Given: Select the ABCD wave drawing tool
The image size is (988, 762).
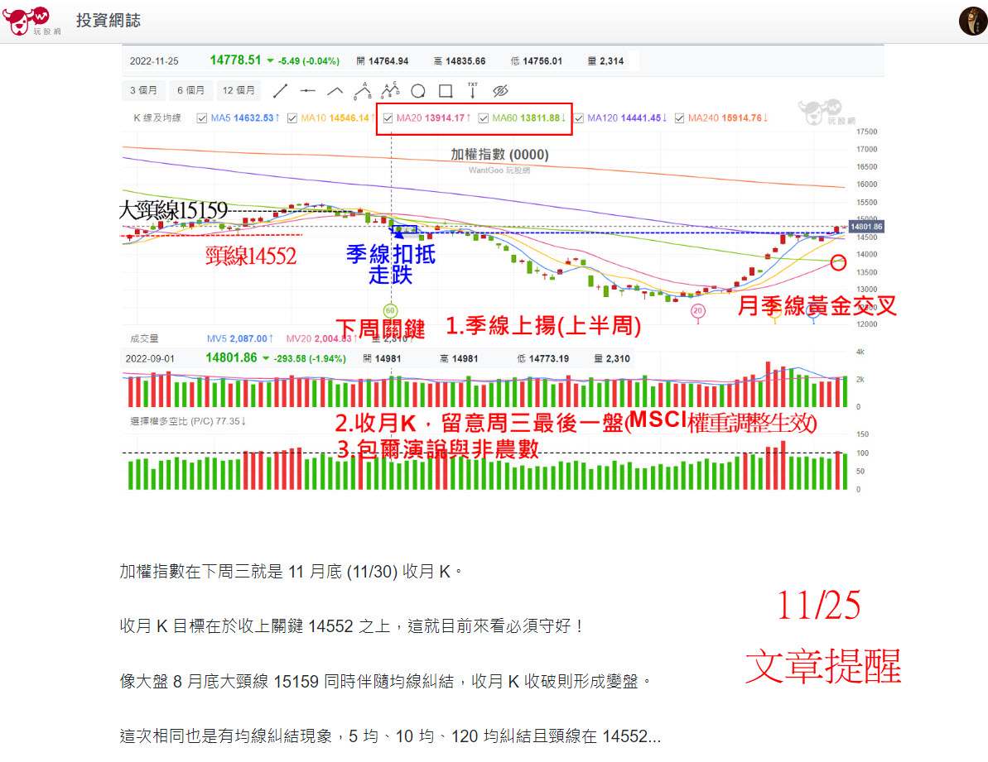Looking at the screenshot, I should click(x=389, y=91).
